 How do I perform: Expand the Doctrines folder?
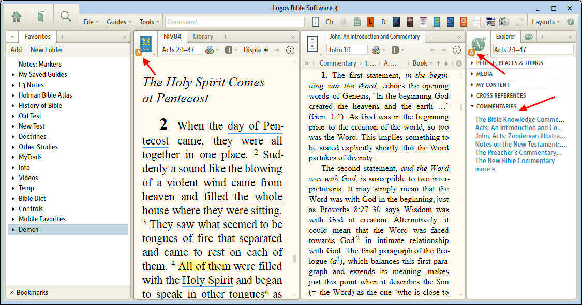[x=13, y=137]
